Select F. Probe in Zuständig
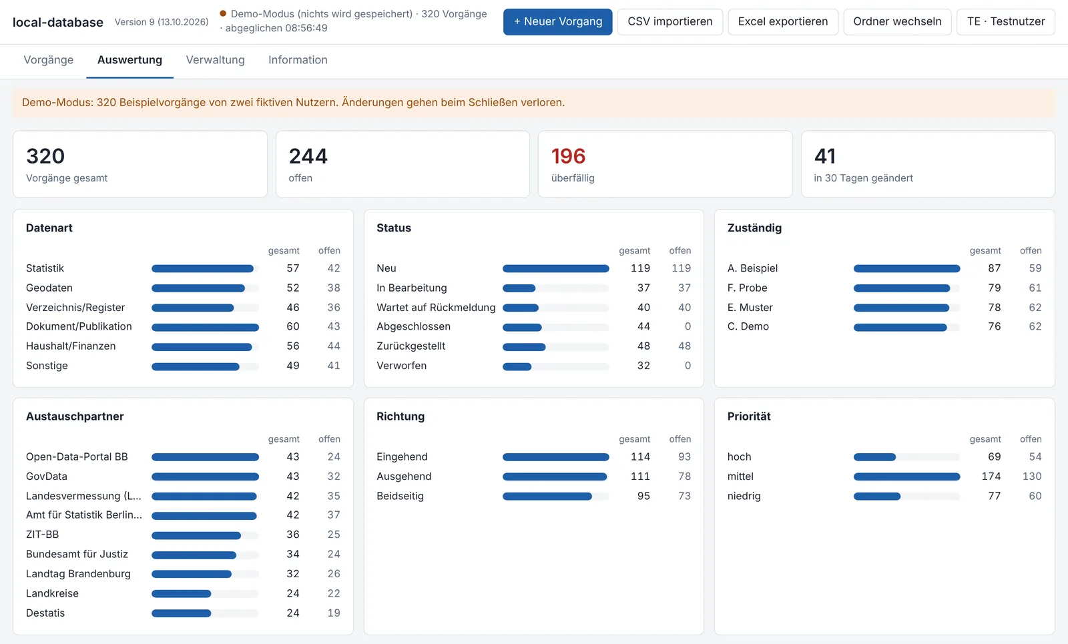This screenshot has height=644, width=1068. pyautogui.click(x=884, y=288)
